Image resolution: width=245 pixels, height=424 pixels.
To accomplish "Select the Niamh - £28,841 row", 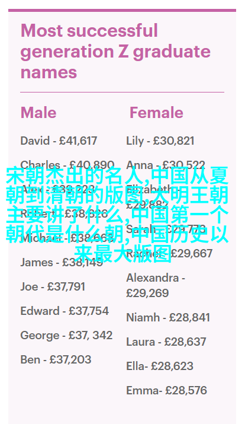I will click(x=168, y=317).
